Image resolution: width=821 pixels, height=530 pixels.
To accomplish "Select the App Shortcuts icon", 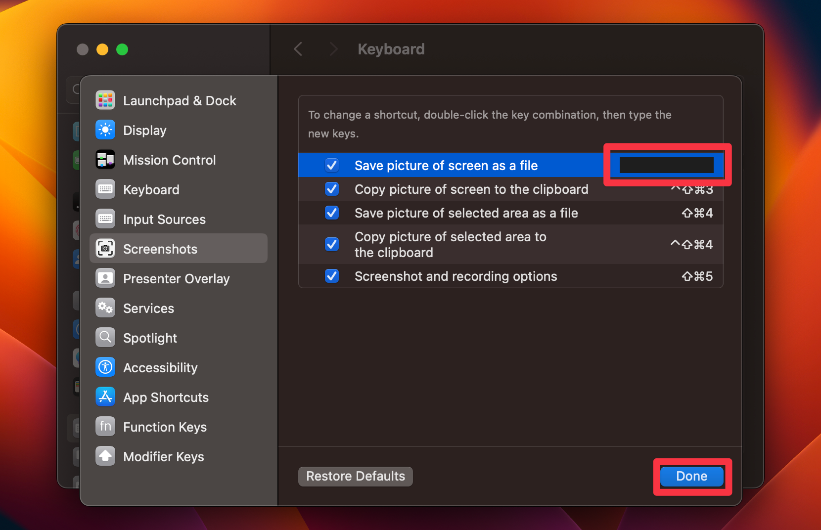I will pos(105,397).
